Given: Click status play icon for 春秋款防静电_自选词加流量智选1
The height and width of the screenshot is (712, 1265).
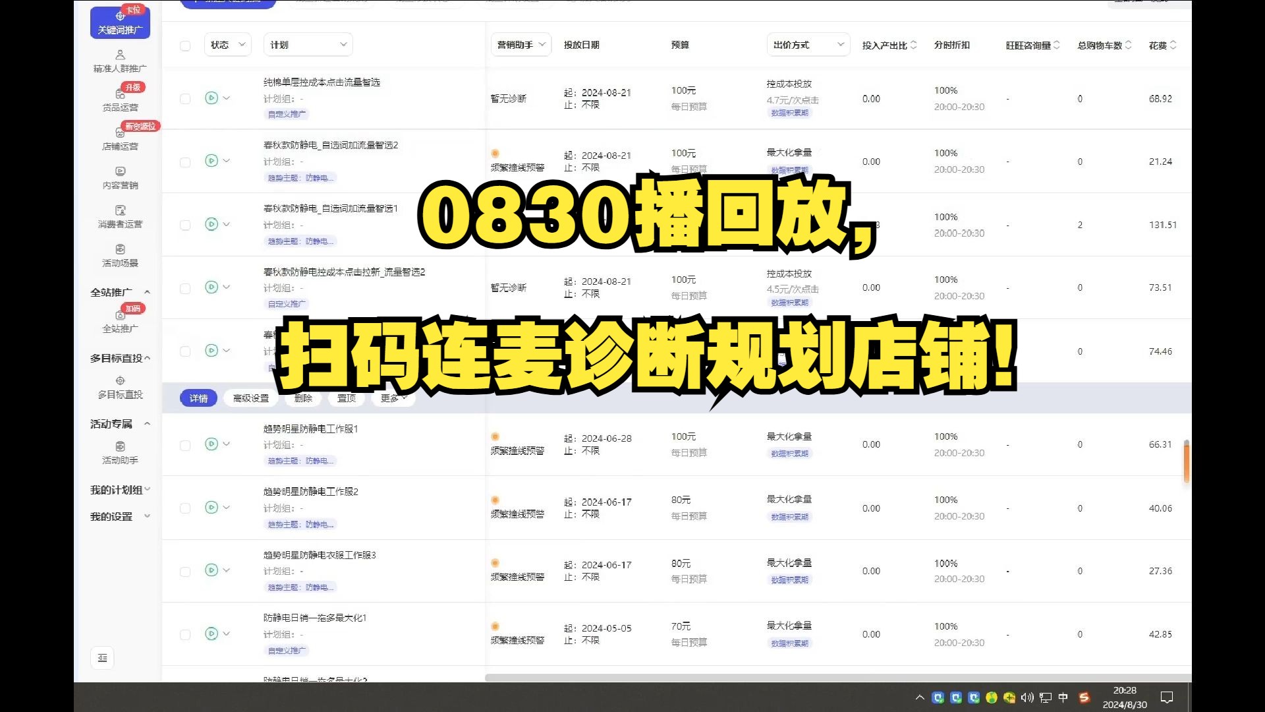Looking at the screenshot, I should (211, 224).
